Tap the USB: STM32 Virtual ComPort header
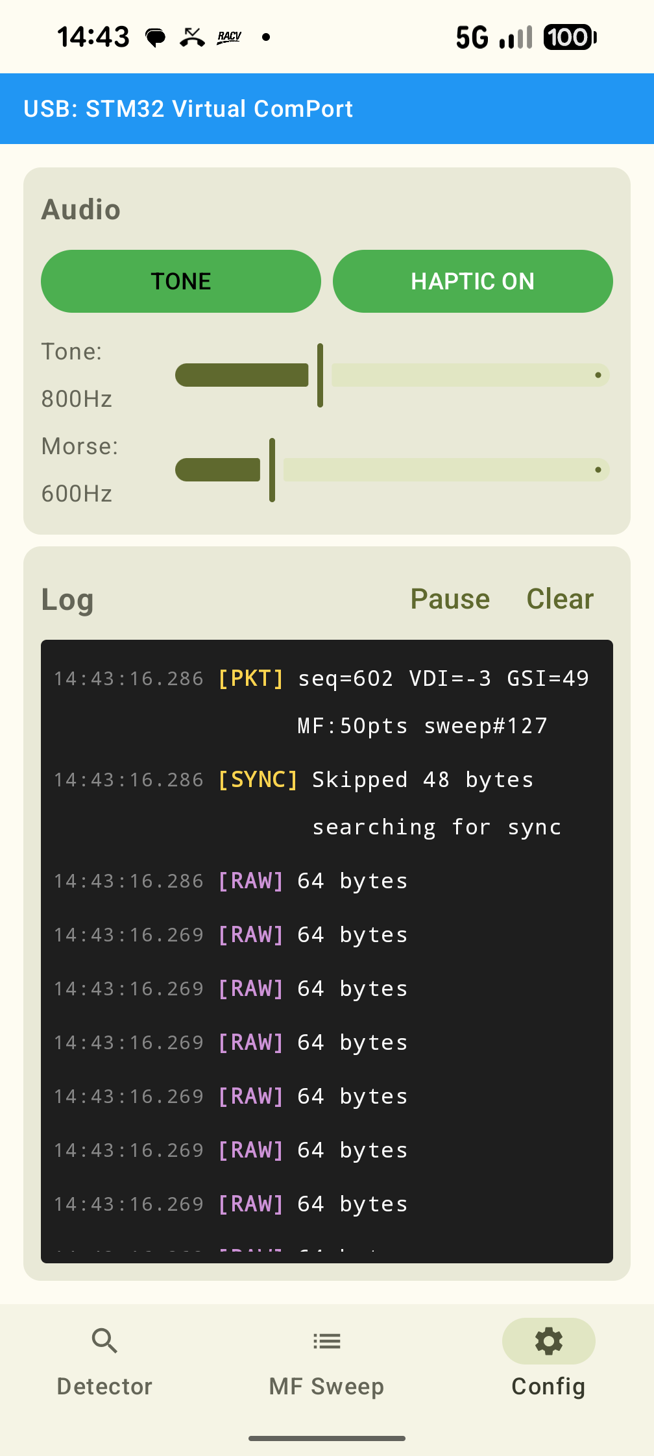This screenshot has height=1456, width=654. point(188,108)
